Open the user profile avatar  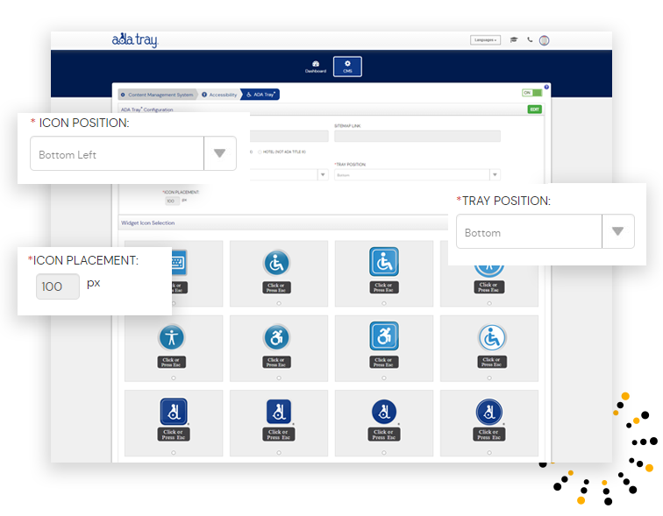click(545, 40)
